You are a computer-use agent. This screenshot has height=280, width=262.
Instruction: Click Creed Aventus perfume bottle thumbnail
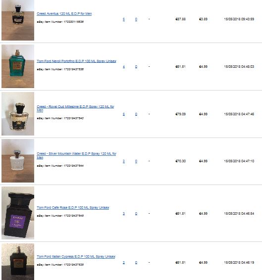point(18,20)
